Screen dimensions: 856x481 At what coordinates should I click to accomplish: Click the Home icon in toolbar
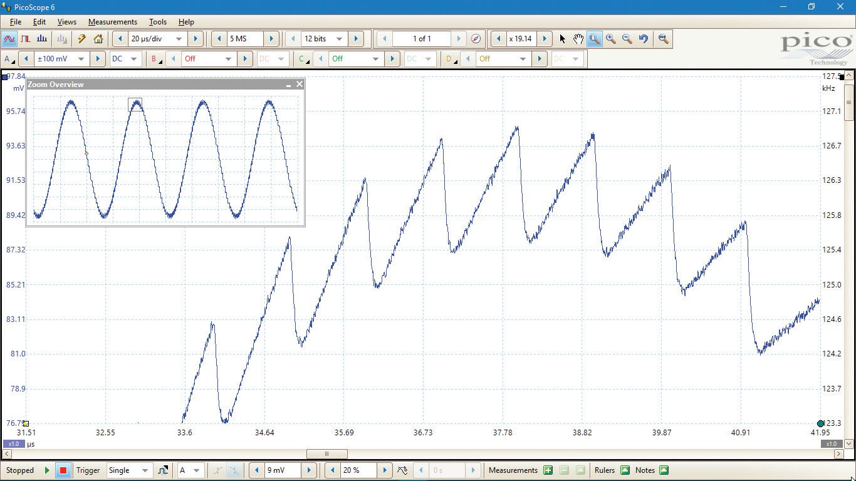(98, 39)
